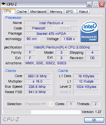
Task: Click the Level 2 cache 1024 KBytes field
Action: pos(86,87)
